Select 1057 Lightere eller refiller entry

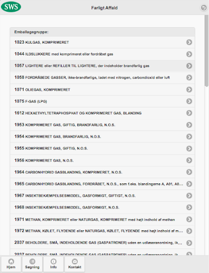(102, 66)
